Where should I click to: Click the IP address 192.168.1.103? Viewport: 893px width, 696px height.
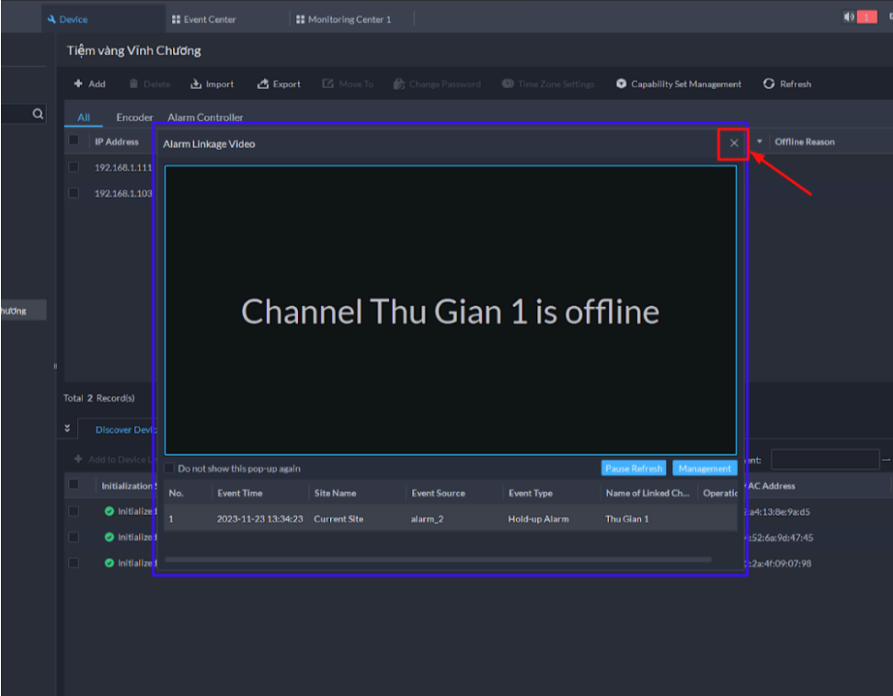(x=123, y=194)
